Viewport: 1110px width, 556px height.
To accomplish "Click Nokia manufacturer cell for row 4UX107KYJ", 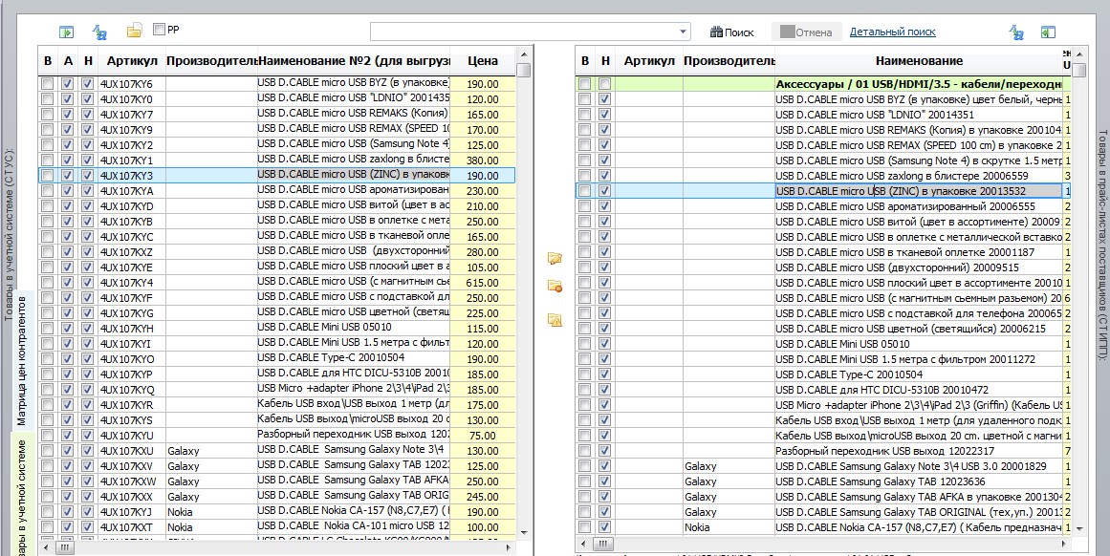I will click(x=211, y=511).
